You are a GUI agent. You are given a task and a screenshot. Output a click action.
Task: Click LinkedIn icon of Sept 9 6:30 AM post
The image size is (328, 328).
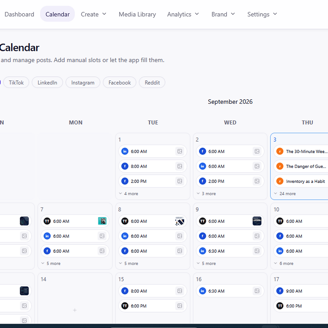point(202,251)
